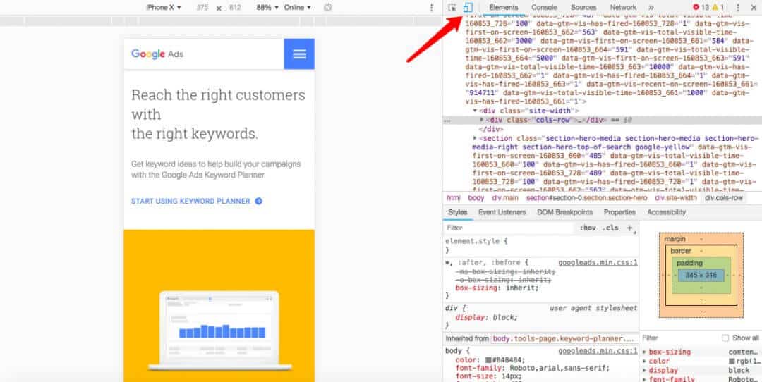Add new style rule plus icon
762x382 pixels.
click(x=630, y=228)
